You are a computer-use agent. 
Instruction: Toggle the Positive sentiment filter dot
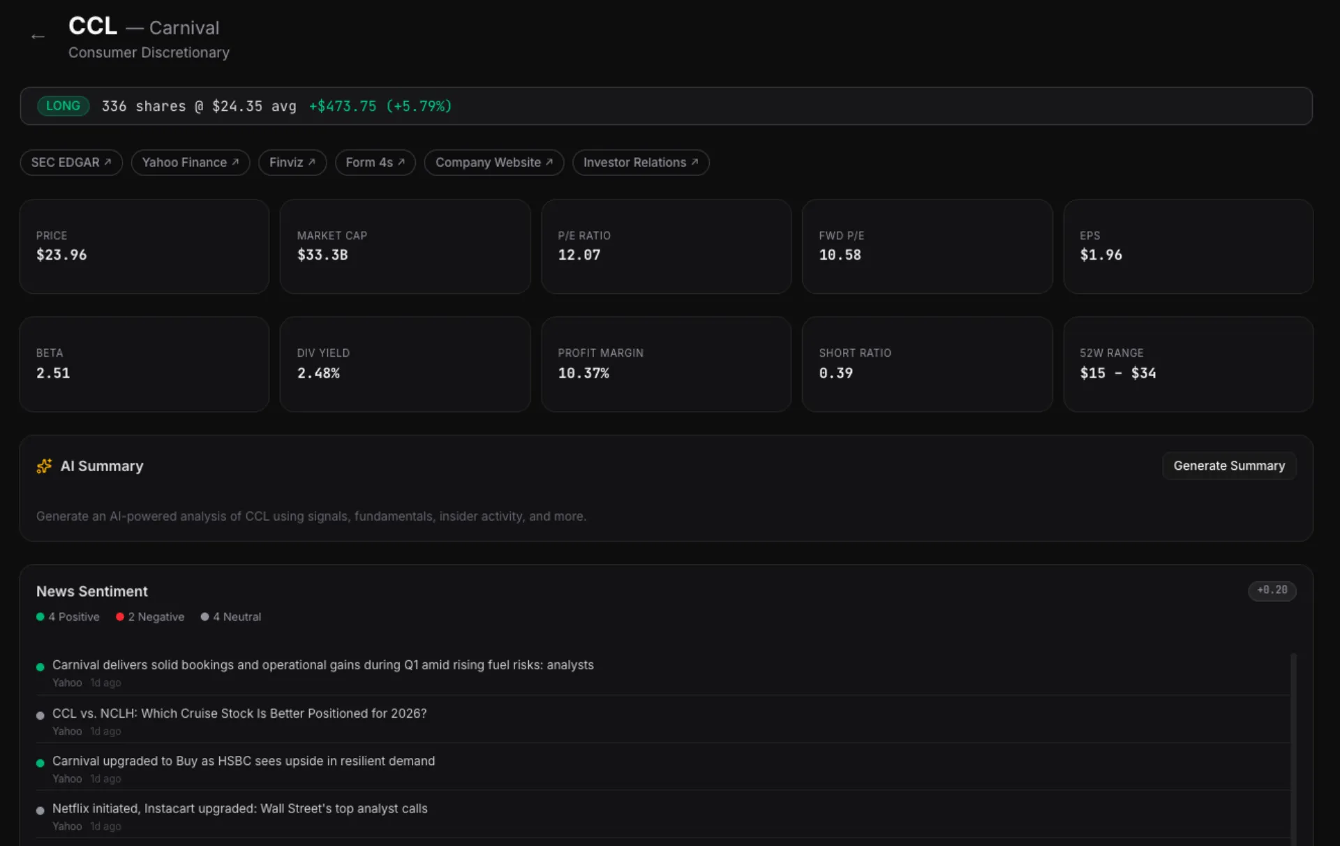click(40, 616)
